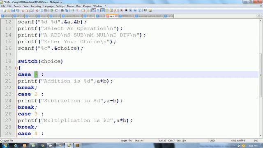The image size is (263, 148).
Task: Open the Encoding menu
Action: tap(36, 6)
